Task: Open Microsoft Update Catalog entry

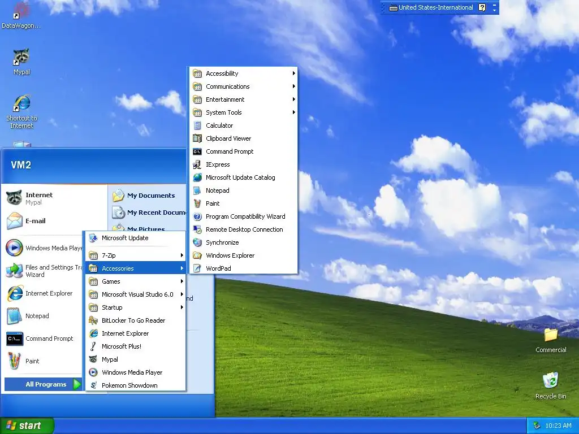Action: point(243,177)
